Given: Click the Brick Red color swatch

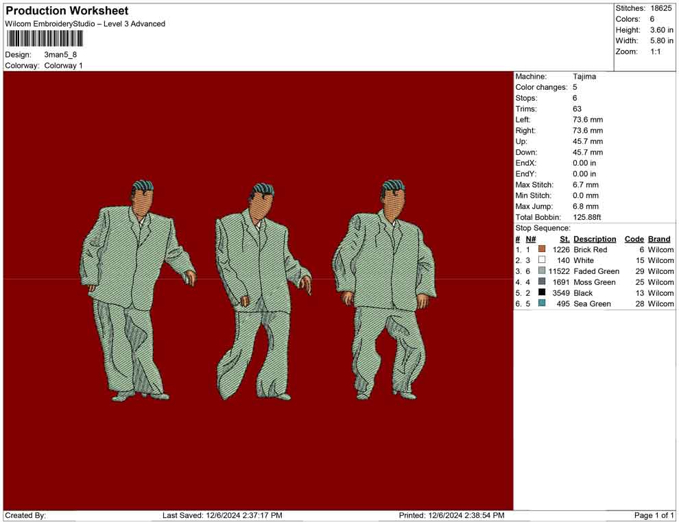Looking at the screenshot, I should coord(542,250).
